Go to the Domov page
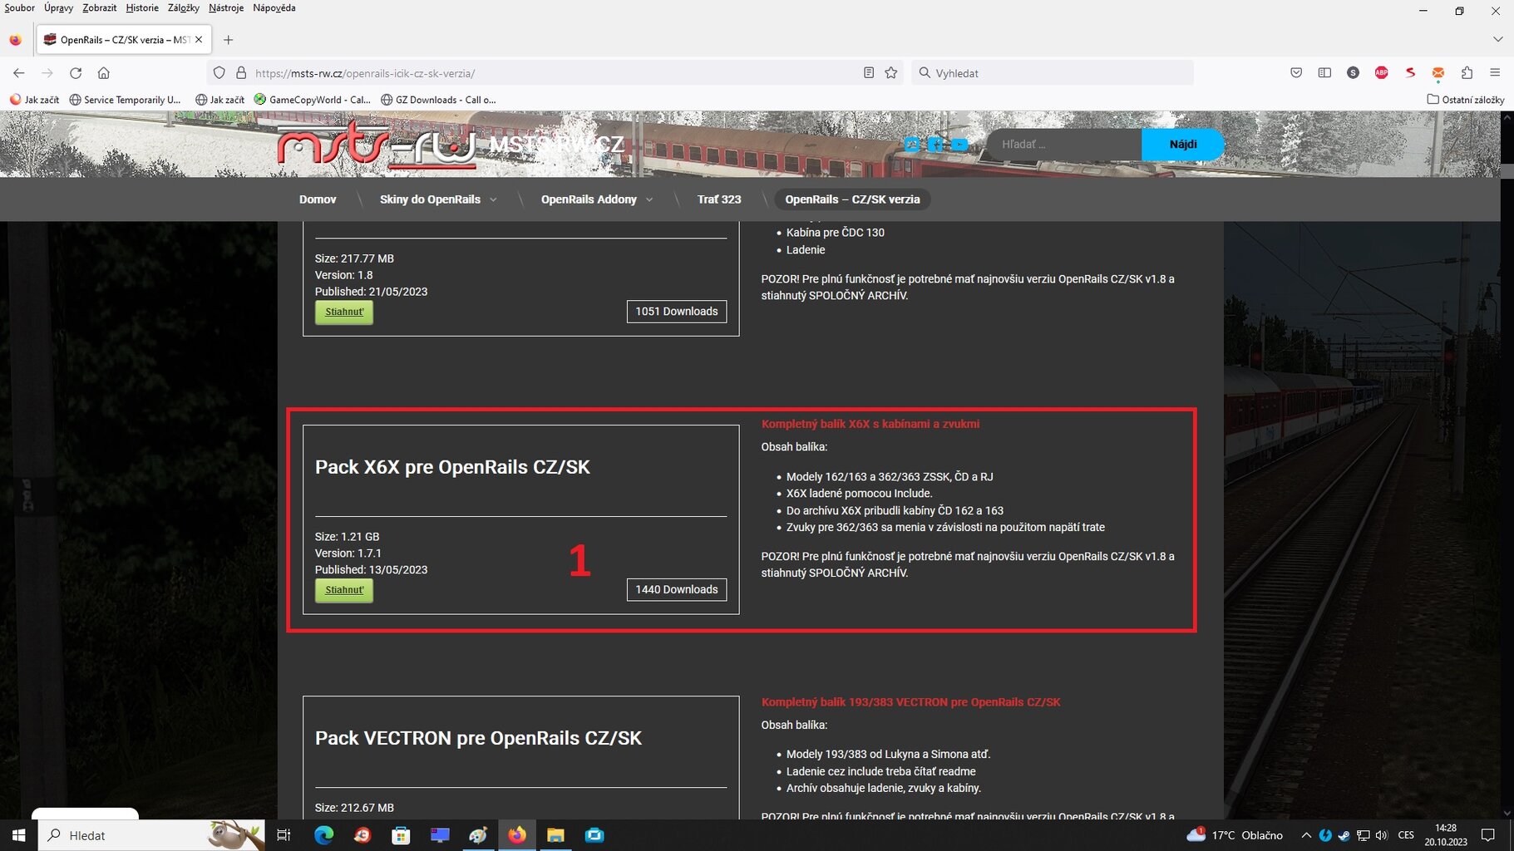This screenshot has height=851, width=1514. (x=318, y=199)
